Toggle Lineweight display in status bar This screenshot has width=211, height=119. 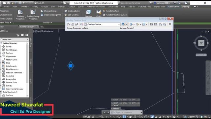[131, 117]
